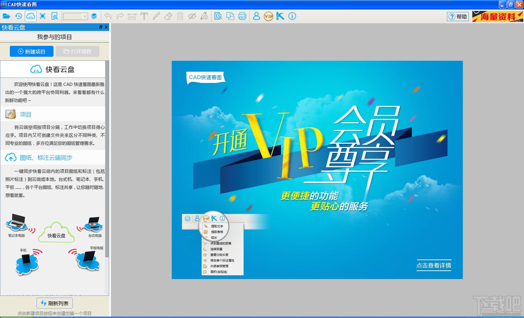Click the redo arrow icon
This screenshot has width=524, height=318.
coord(120,16)
